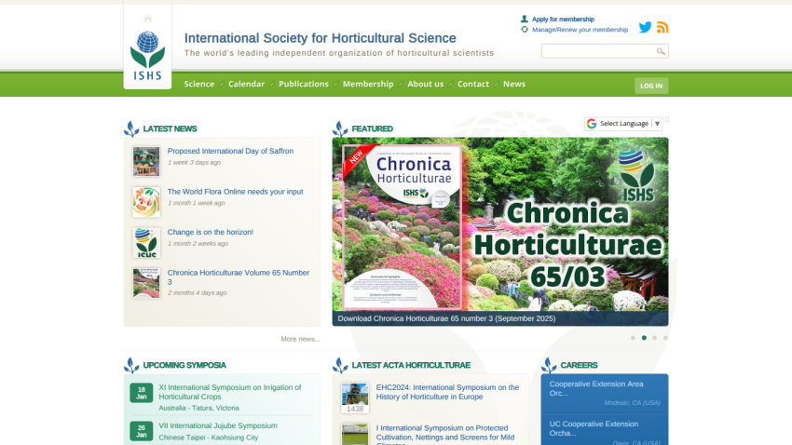The width and height of the screenshot is (792, 445).
Task: Select the second featured slide dot
Action: coord(644,338)
